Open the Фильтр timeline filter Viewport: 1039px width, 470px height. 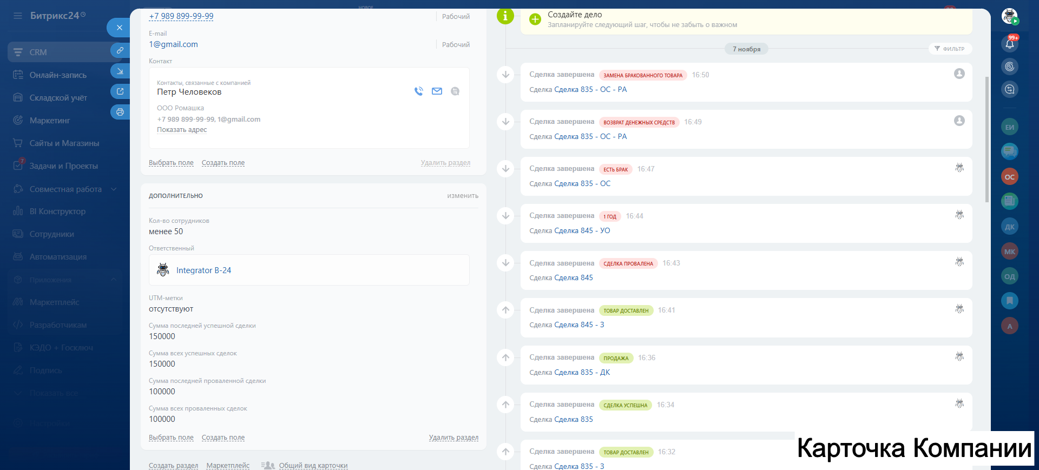[x=950, y=49]
